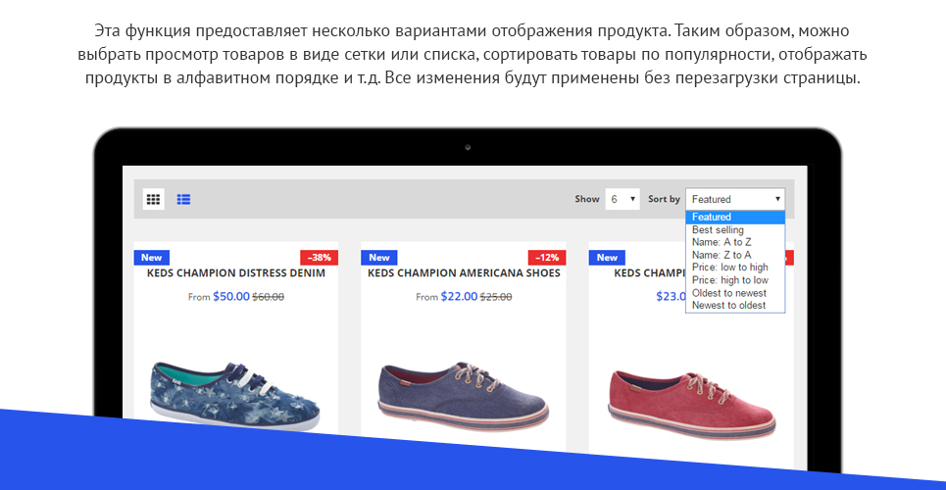
Task: Click the crossed-out $60.00 price
Action: coord(268,297)
